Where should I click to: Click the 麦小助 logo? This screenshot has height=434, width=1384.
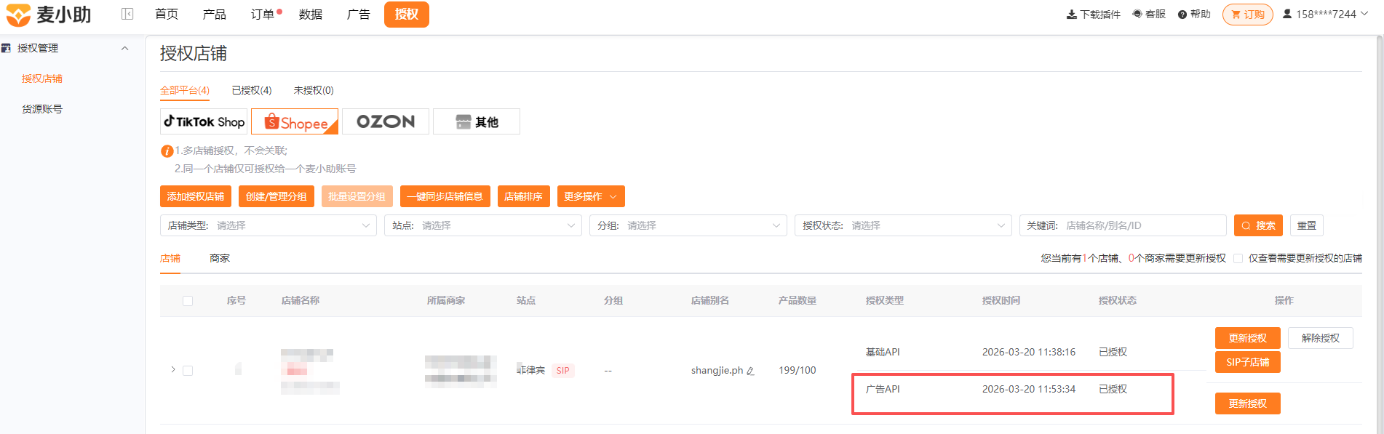click(49, 15)
